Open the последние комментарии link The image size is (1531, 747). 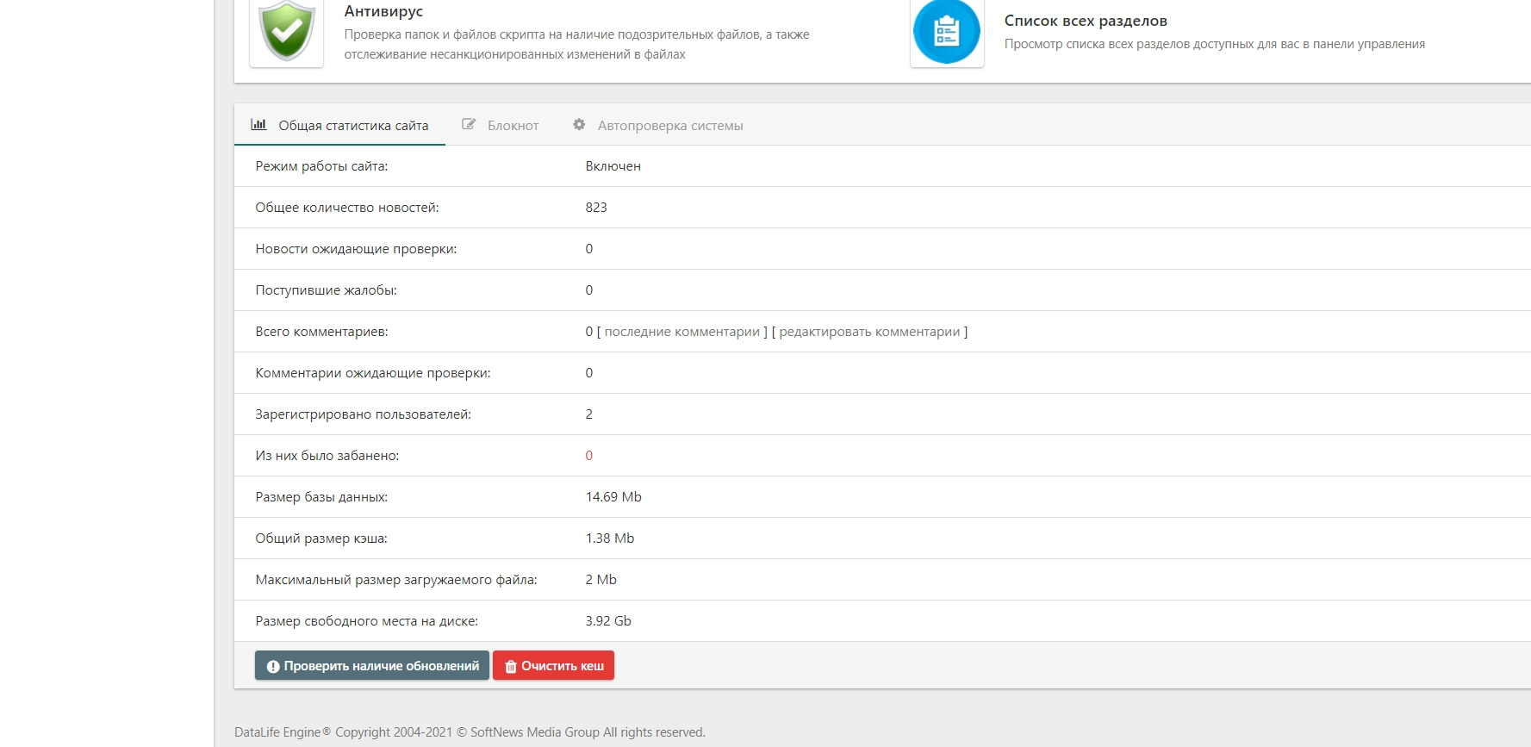(x=682, y=332)
